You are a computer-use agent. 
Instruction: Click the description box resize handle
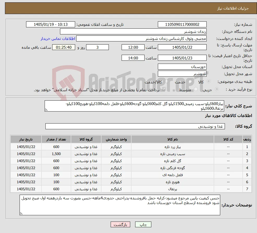click(46, 110)
